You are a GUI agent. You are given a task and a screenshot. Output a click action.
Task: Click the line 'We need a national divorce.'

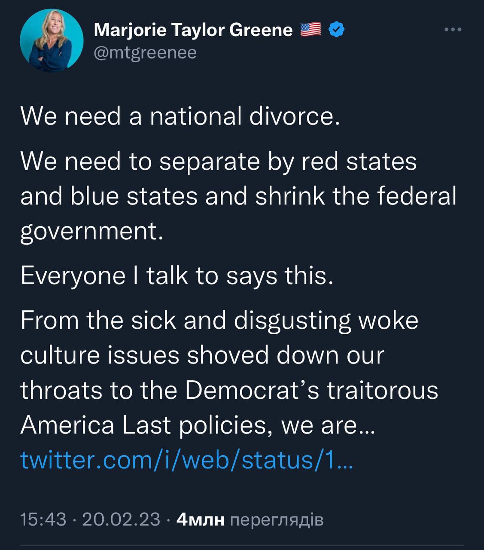(180, 116)
